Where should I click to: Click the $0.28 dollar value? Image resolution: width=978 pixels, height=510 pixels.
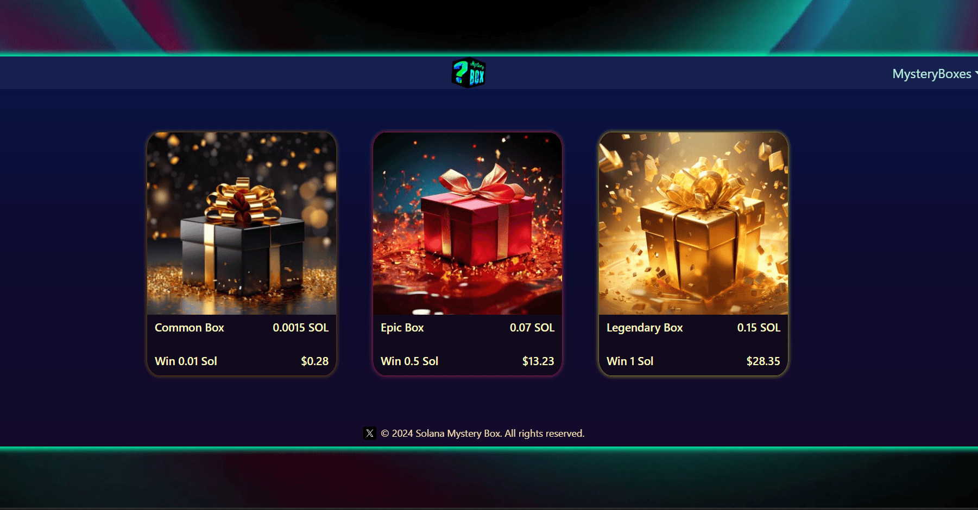click(315, 361)
